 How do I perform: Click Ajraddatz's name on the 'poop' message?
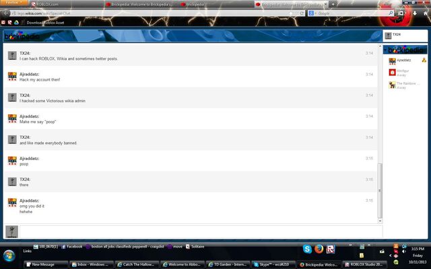point(29,159)
